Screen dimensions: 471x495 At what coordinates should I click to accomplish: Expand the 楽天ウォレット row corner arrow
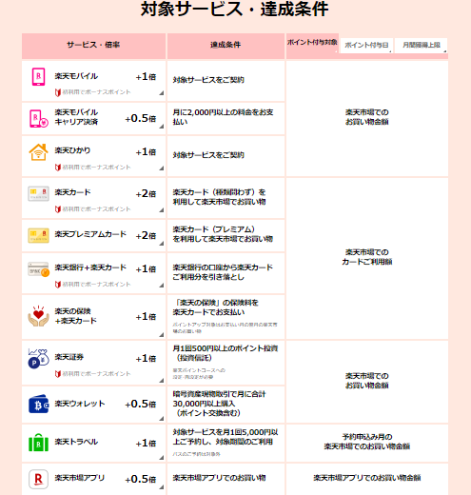pos(162,419)
